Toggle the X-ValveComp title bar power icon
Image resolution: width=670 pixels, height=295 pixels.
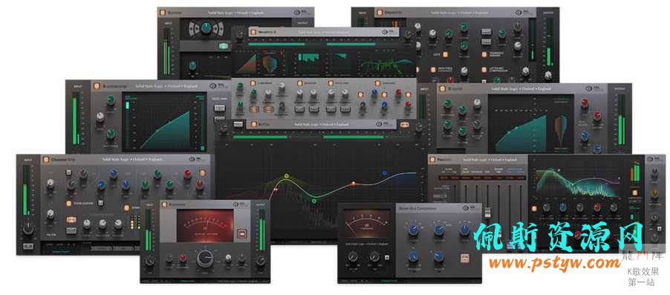click(x=97, y=85)
